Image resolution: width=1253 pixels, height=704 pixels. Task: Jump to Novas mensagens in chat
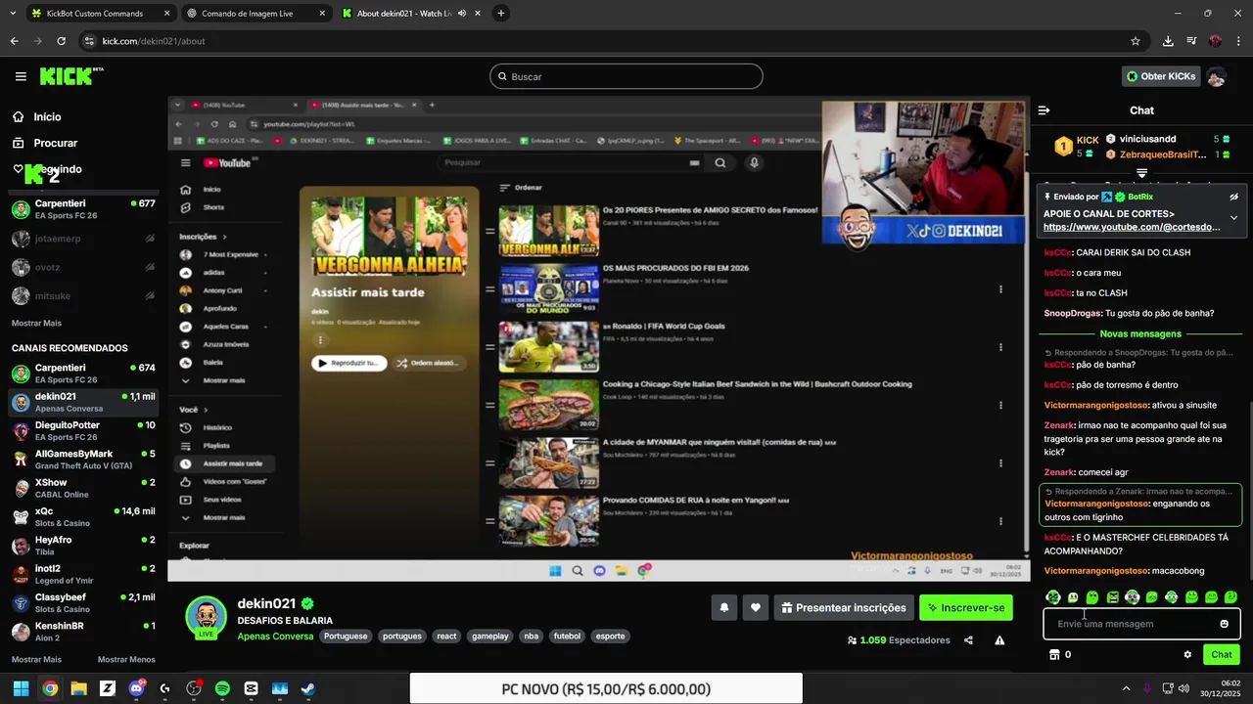click(x=1140, y=333)
